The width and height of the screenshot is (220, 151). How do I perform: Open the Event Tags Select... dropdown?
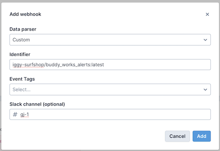click(110, 89)
